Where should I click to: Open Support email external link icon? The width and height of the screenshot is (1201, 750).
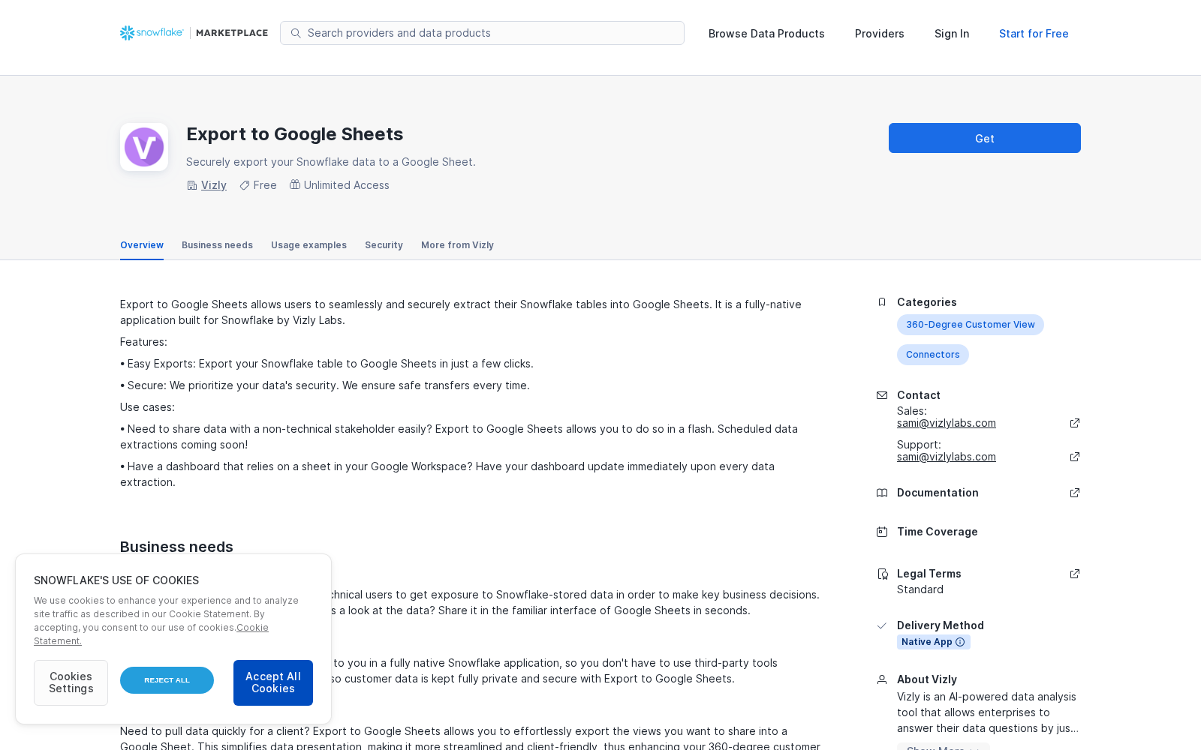1075,457
